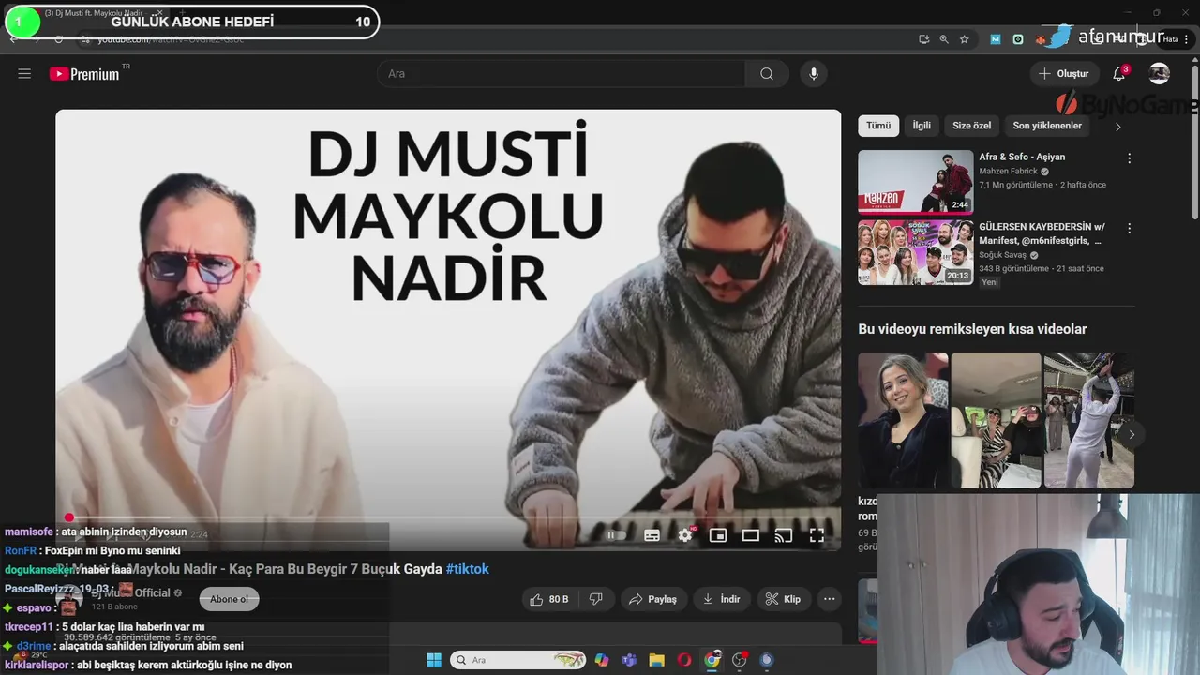This screenshot has width=1200, height=675.
Task: Advance the remix shorts carousel with its arrow
Action: (1132, 434)
